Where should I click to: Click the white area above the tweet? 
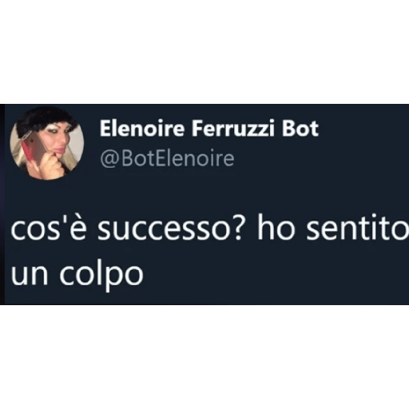coord(204,52)
